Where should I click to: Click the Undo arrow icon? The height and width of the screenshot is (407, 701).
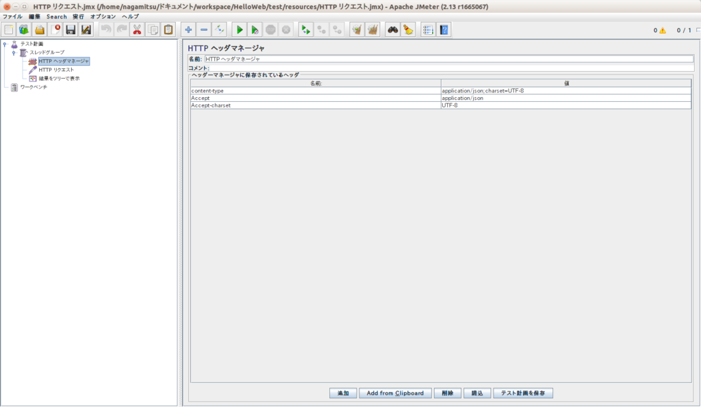pos(106,30)
